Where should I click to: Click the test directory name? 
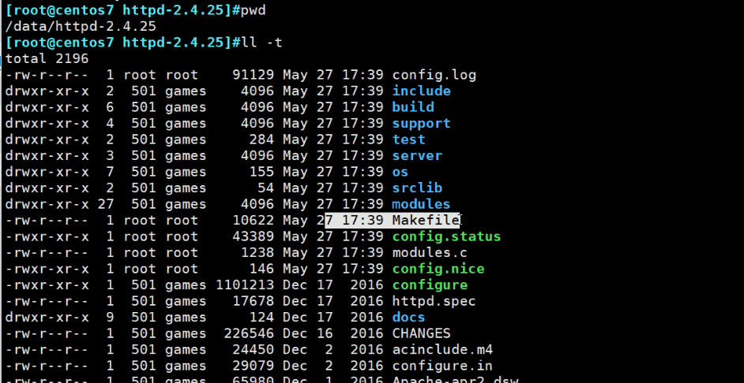[408, 139]
